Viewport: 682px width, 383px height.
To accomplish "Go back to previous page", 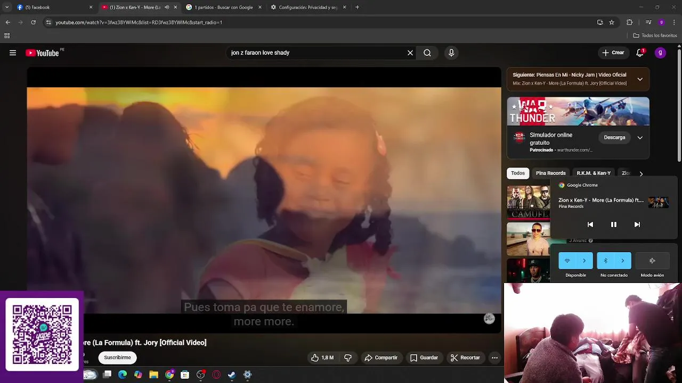I will [x=7, y=22].
